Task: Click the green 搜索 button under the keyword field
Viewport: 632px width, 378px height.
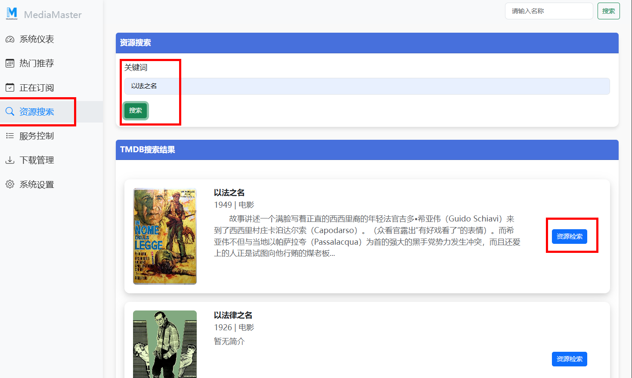Action: (136, 111)
